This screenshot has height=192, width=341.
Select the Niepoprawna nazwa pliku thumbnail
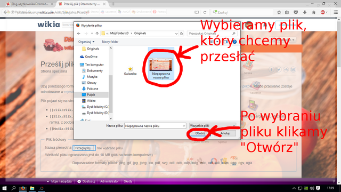point(161,65)
